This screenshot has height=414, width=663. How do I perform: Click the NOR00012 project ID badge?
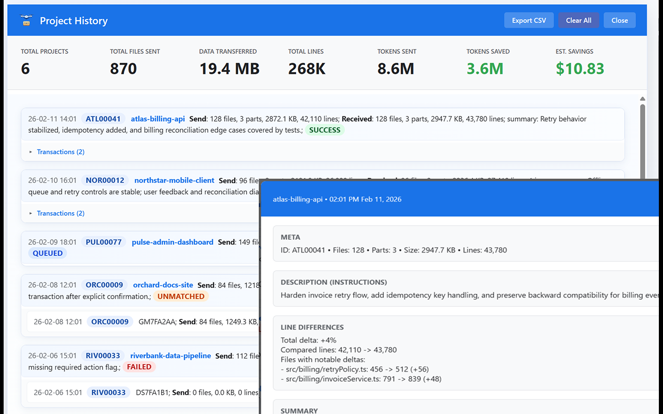point(105,180)
